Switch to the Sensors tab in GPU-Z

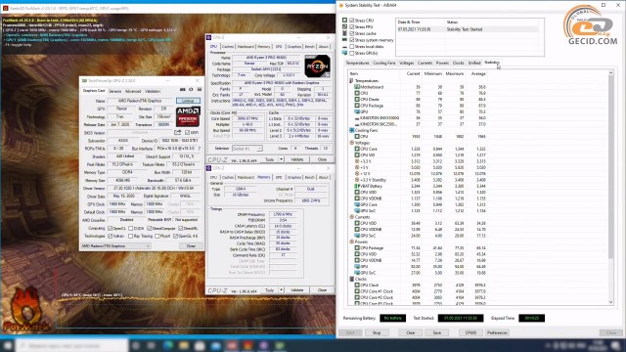pyautogui.click(x=115, y=91)
